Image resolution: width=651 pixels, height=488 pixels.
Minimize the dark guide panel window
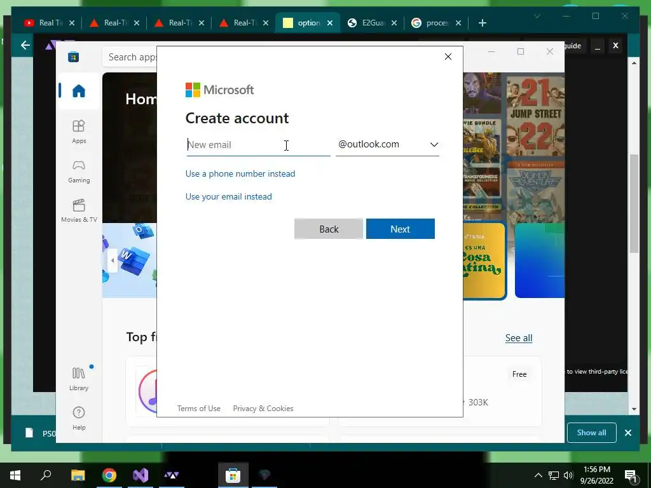(x=598, y=46)
